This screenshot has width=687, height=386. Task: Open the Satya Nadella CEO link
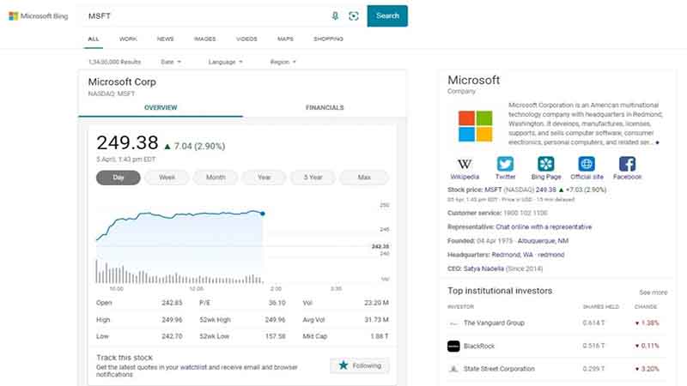483,268
